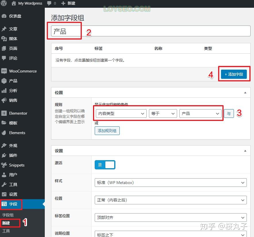The width and height of the screenshot is (254, 237).
Task: Click the 工具 wrench icon
Action: point(4,185)
